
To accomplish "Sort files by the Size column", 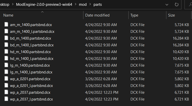I will [x=171, y=15].
